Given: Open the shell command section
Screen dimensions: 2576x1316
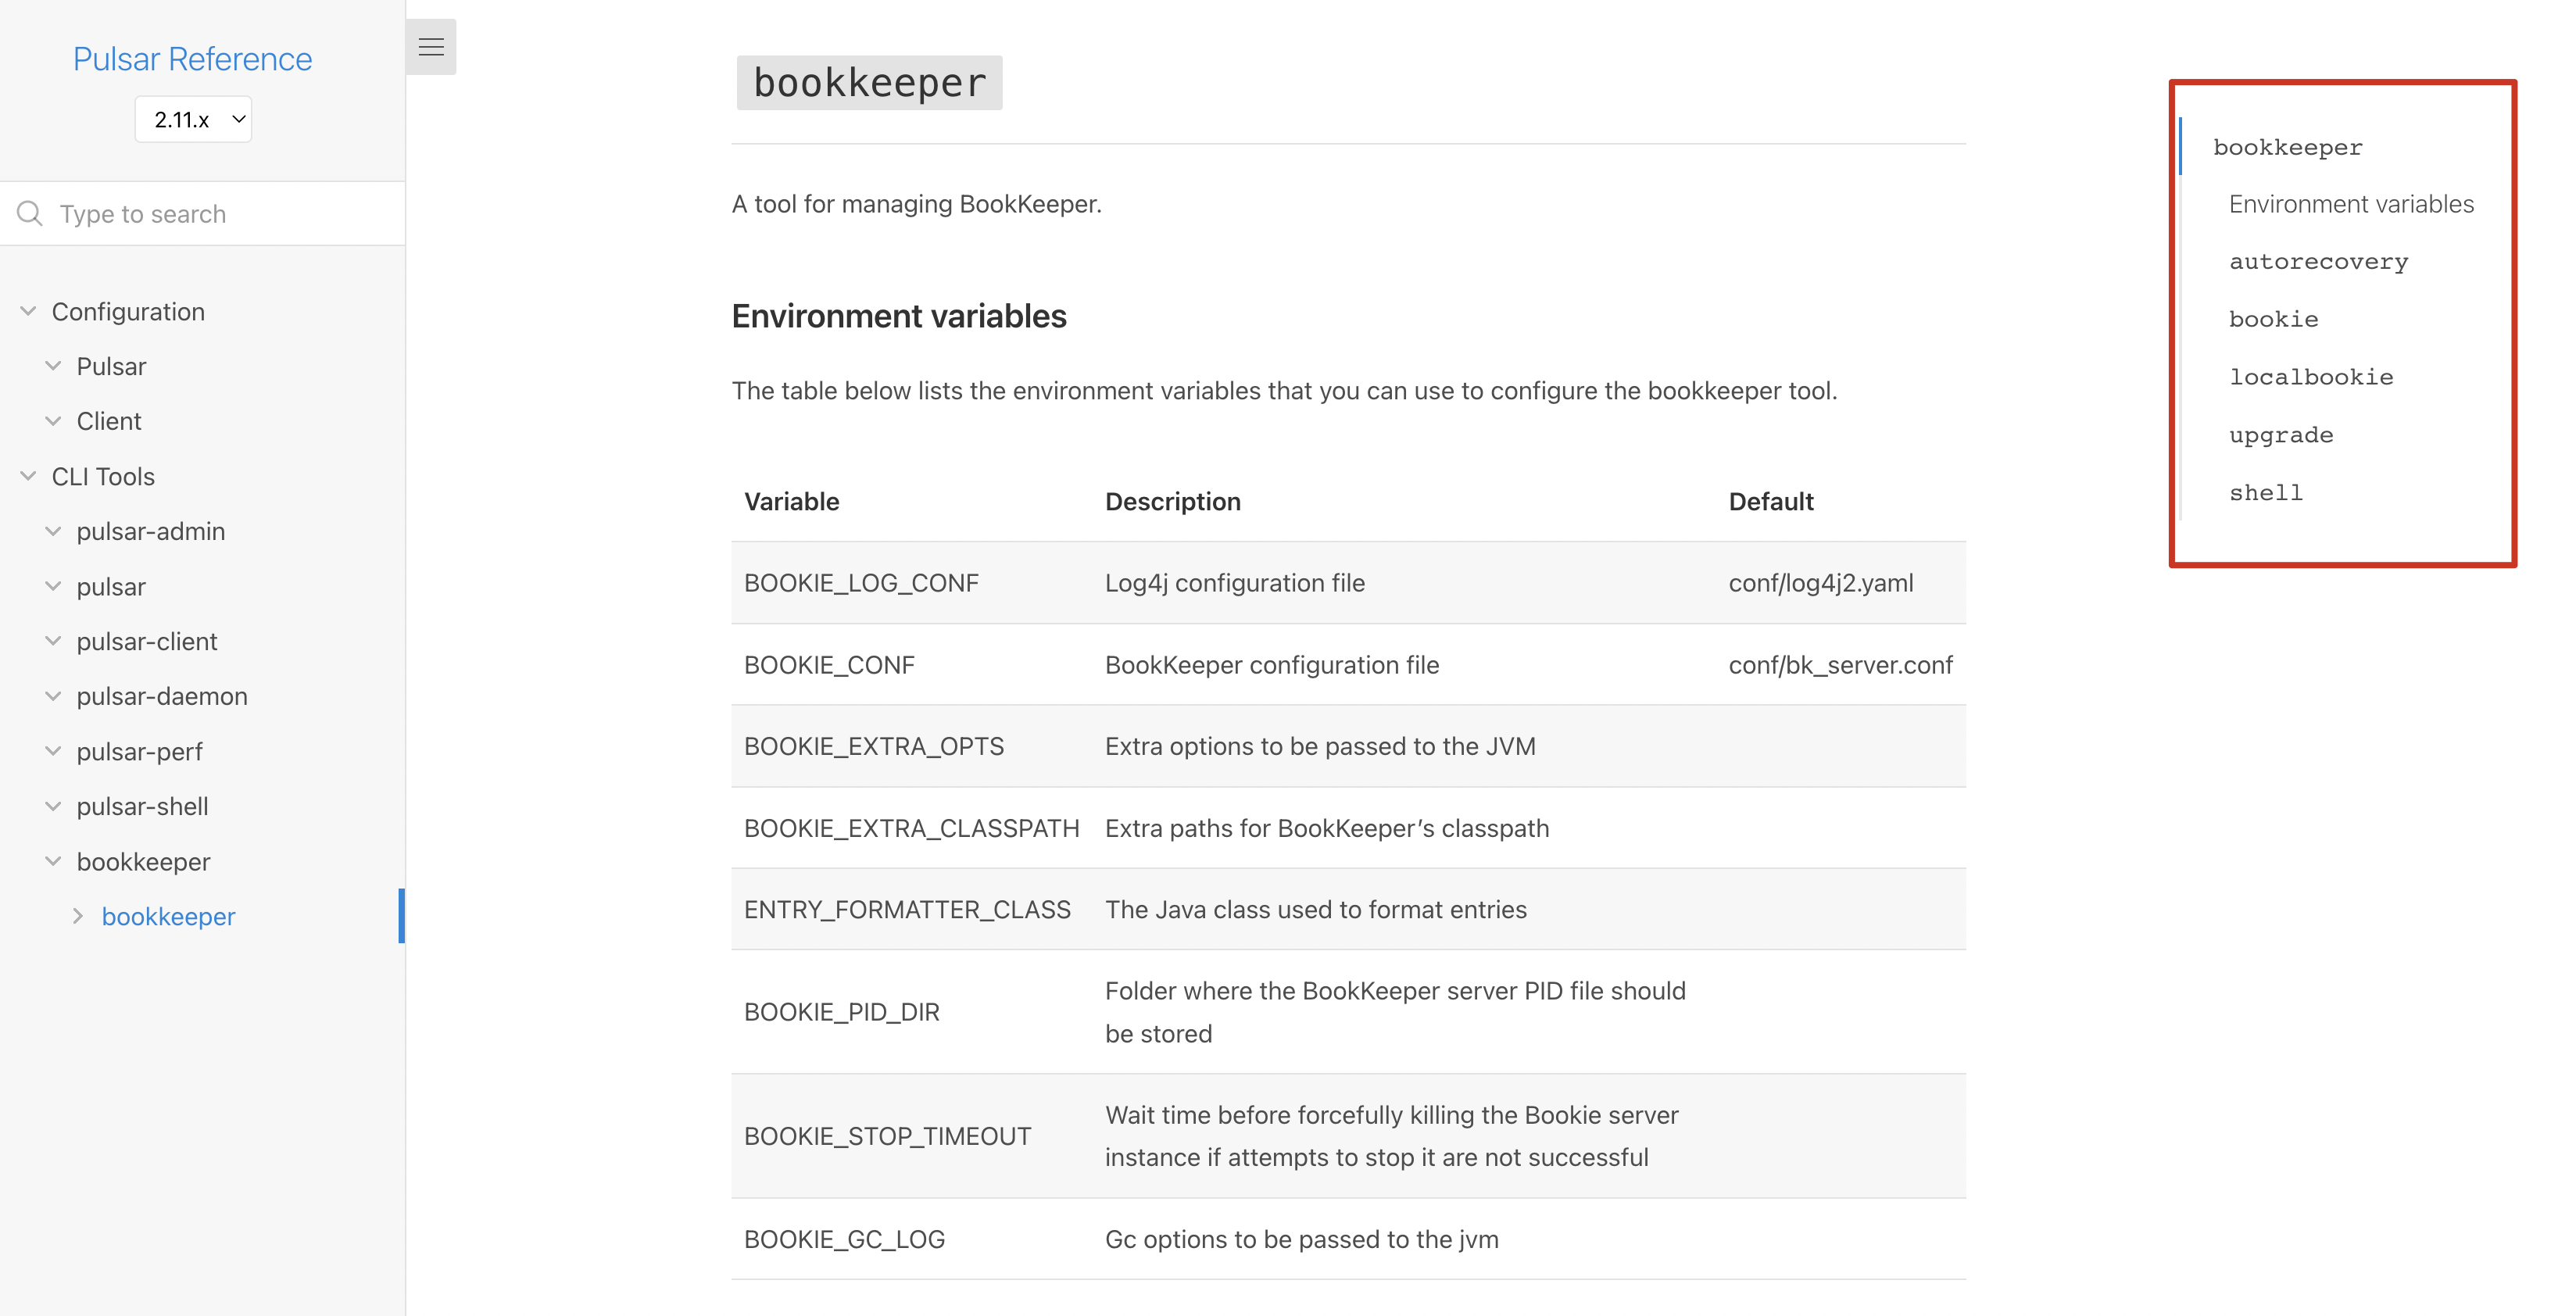Looking at the screenshot, I should [2266, 491].
